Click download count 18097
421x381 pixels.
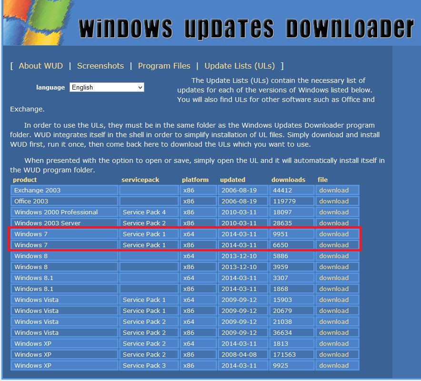(x=282, y=212)
